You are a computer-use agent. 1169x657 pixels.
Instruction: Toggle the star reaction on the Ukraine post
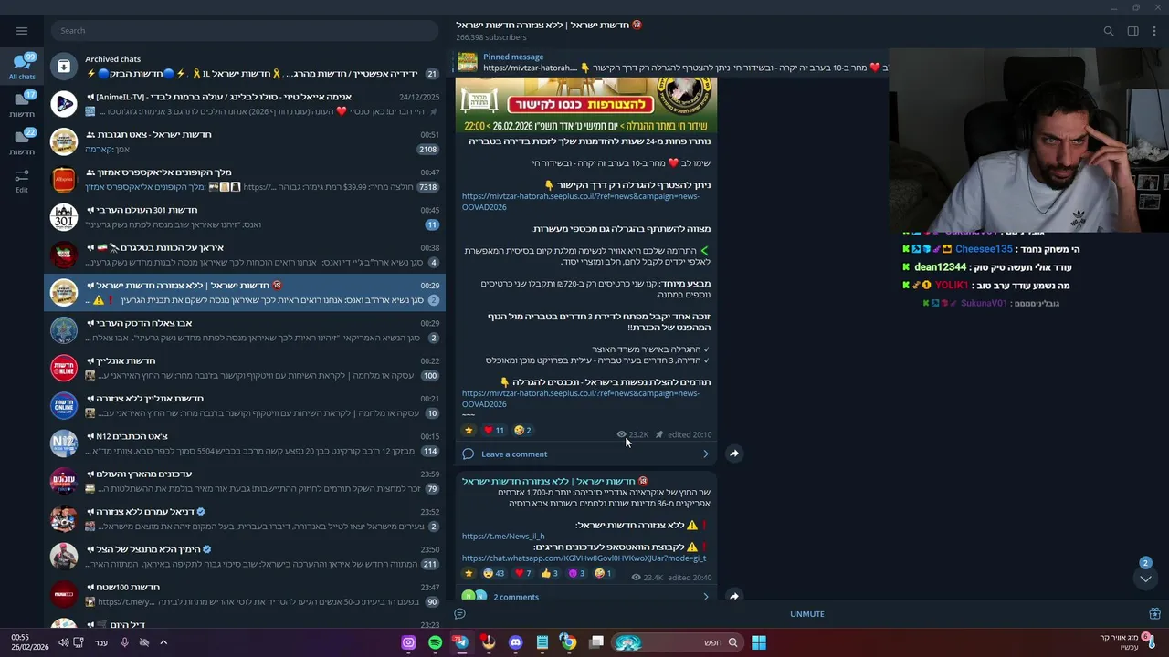469,573
